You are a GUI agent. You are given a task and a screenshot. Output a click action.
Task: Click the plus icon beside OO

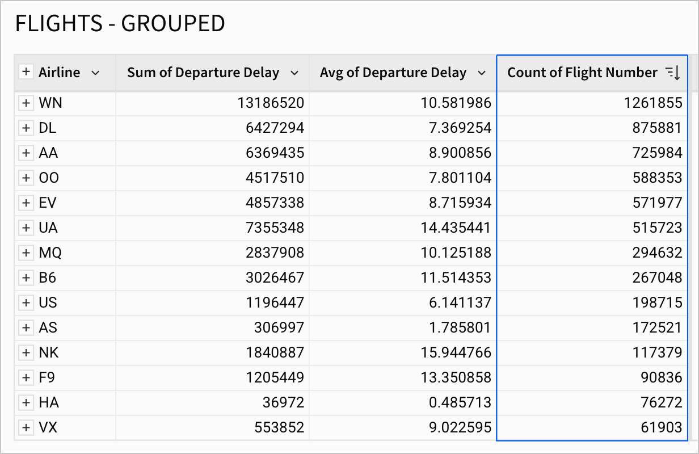(26, 178)
